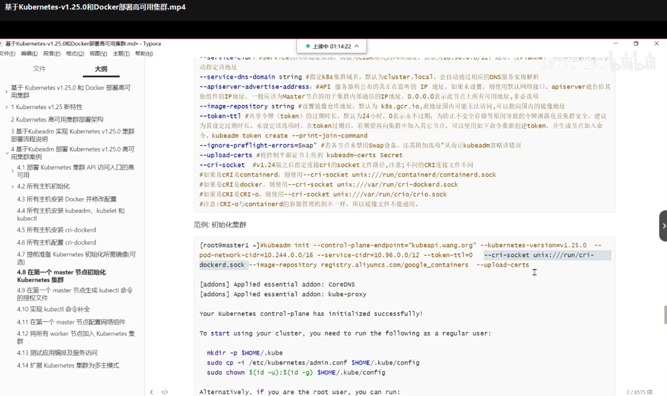The height and width of the screenshot is (396, 667).
Task: Open the 段落(P) menu
Action: point(51,54)
